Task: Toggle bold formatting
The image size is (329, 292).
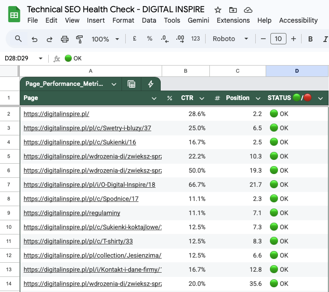Action: [x=310, y=39]
